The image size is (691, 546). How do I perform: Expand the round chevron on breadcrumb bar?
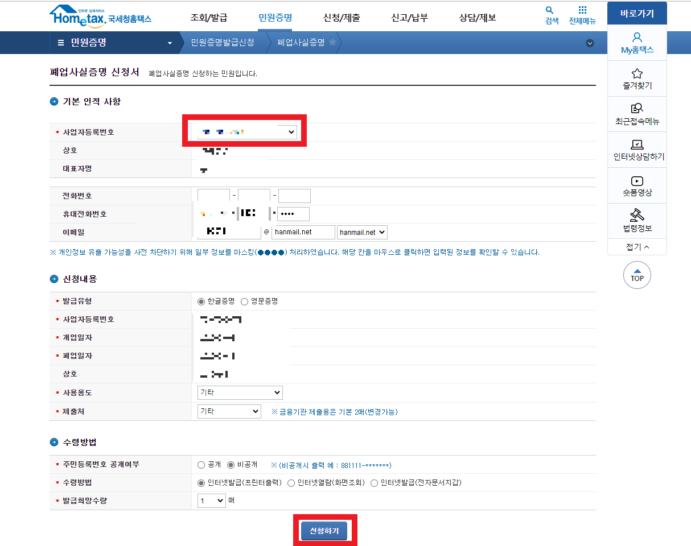590,43
